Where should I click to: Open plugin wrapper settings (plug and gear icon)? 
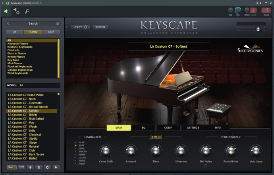point(17,11)
